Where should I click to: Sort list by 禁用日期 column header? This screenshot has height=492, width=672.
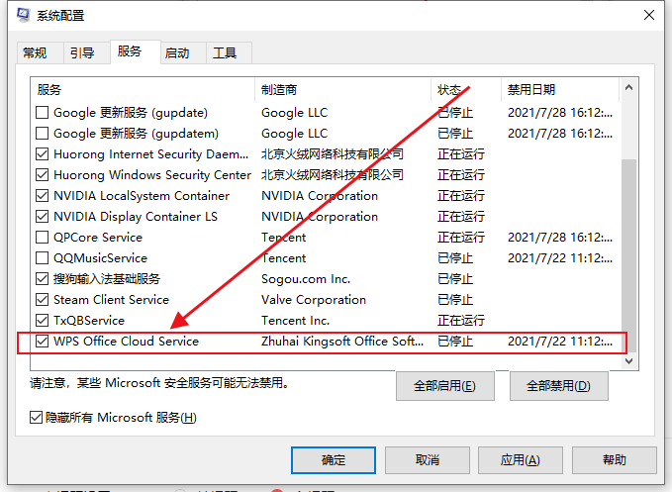[560, 90]
